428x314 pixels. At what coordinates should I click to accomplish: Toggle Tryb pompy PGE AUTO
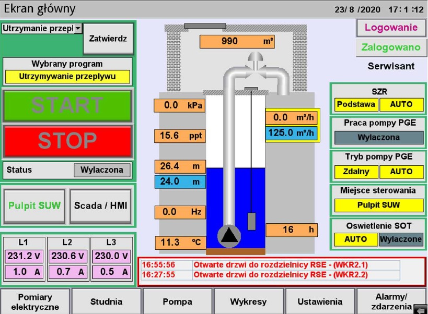click(401, 172)
